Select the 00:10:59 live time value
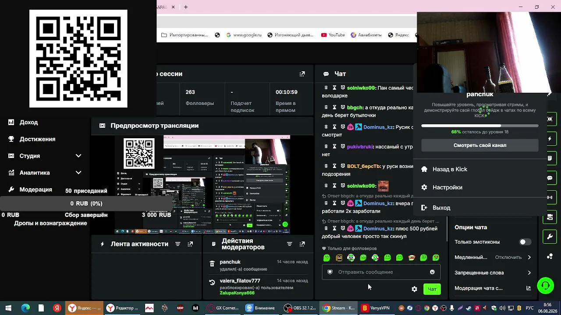The image size is (561, 315). [286, 92]
